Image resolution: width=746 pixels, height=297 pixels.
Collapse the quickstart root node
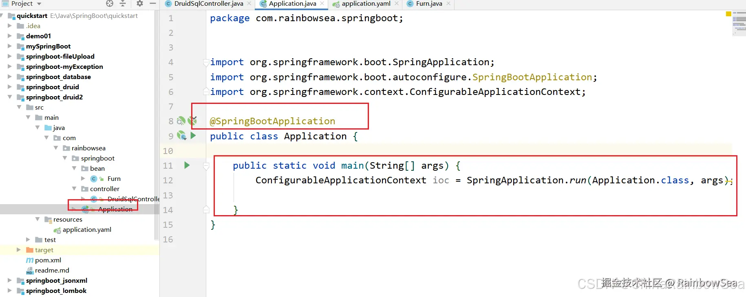[2, 15]
